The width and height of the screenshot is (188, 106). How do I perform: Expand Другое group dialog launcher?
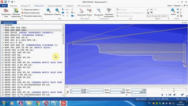(x=168, y=19)
